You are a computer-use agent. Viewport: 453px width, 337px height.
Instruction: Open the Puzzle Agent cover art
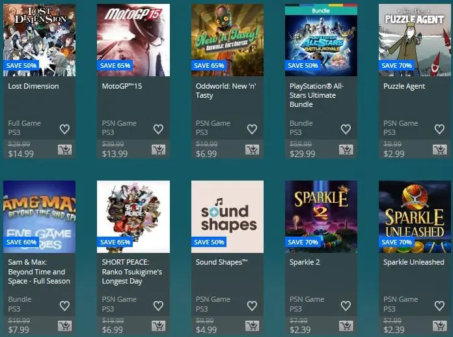415,40
